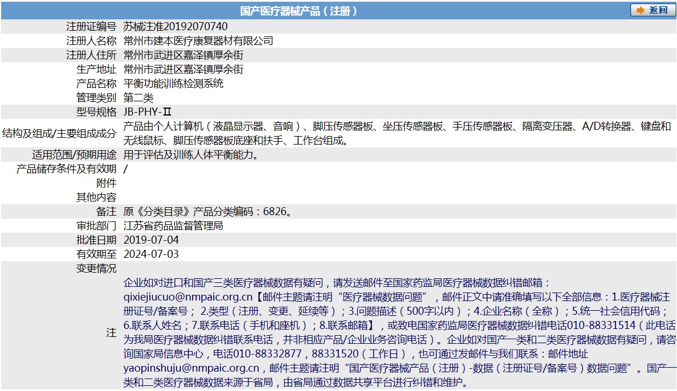Screen dimensions: 677x391
Task: Click the 适用范围/预期用途 label
Action: [74, 154]
